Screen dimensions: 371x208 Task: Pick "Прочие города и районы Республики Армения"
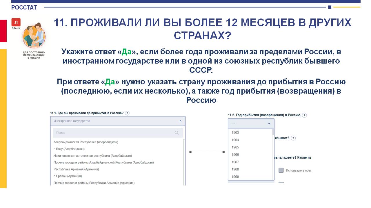pyautogui.click(x=94, y=183)
